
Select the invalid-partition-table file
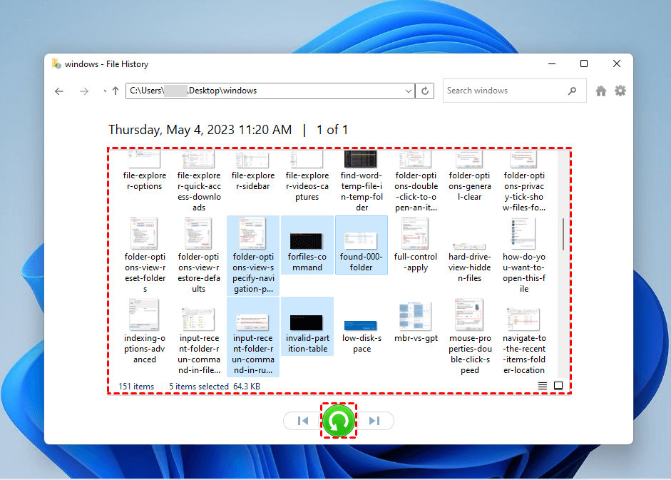point(307,326)
